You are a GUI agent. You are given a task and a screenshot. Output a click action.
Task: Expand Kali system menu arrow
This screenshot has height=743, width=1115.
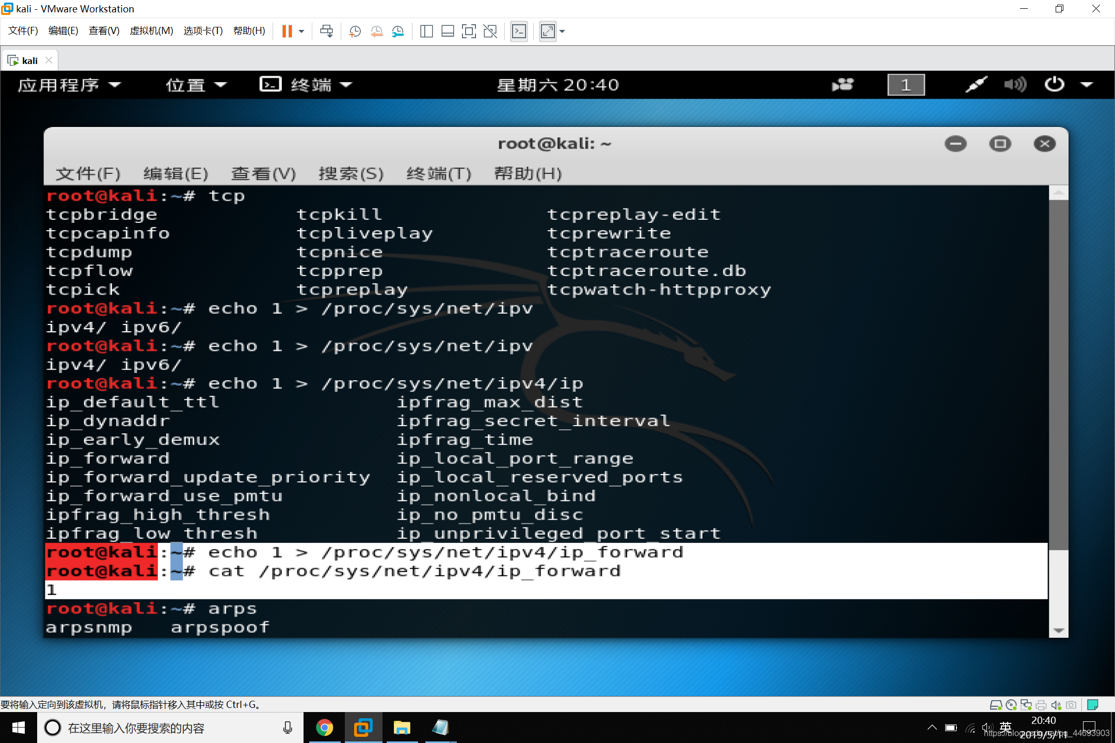(1087, 85)
